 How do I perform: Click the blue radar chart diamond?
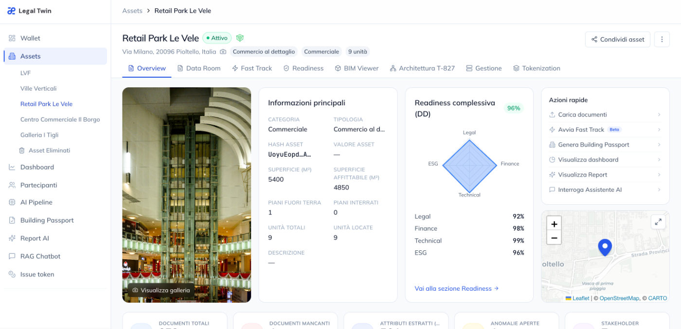coord(469,166)
